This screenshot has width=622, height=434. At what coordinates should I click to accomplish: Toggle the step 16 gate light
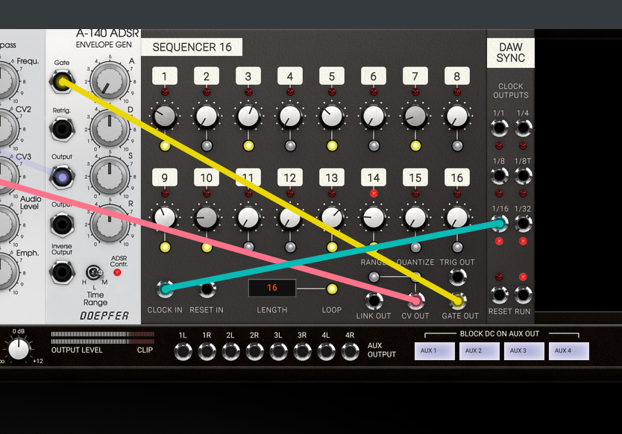457,248
